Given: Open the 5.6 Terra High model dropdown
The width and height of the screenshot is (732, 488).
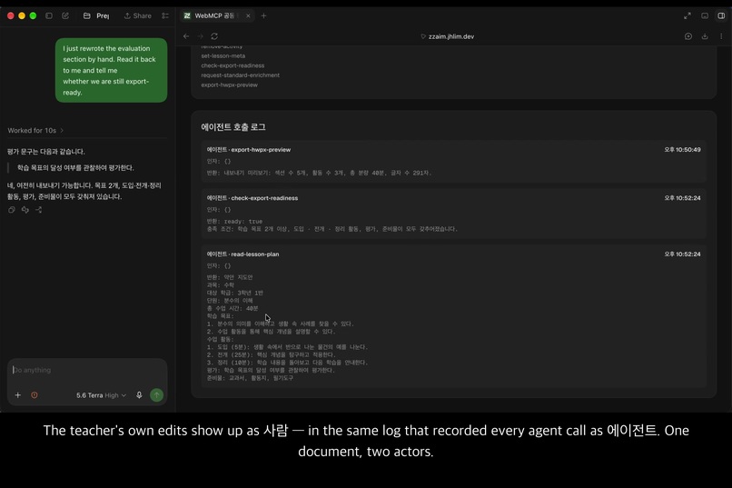Looking at the screenshot, I should point(101,395).
